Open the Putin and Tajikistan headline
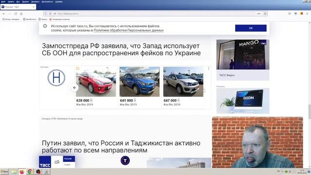 coord(121,147)
